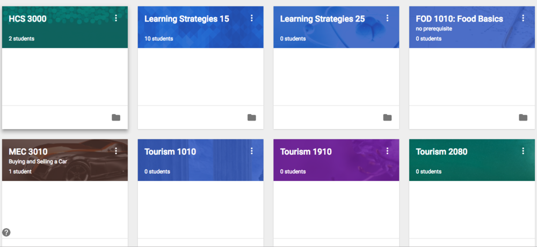Open Learning Strategies 15 Drive folder icon

(252, 117)
